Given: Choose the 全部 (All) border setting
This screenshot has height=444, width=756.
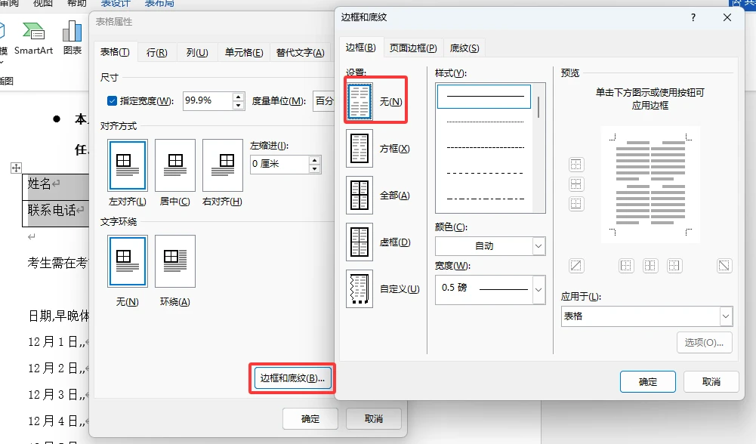Looking at the screenshot, I should (x=359, y=196).
